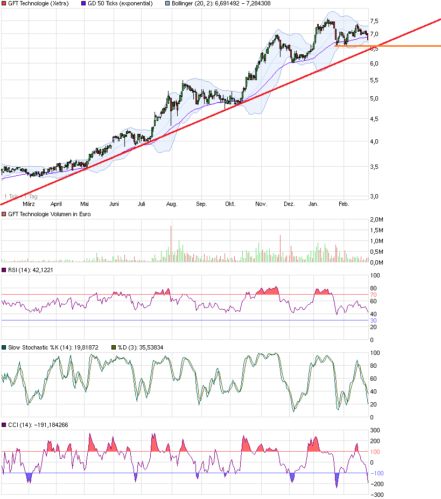Click the Feb. month label on axis
This screenshot has width=441, height=499.
344,204
